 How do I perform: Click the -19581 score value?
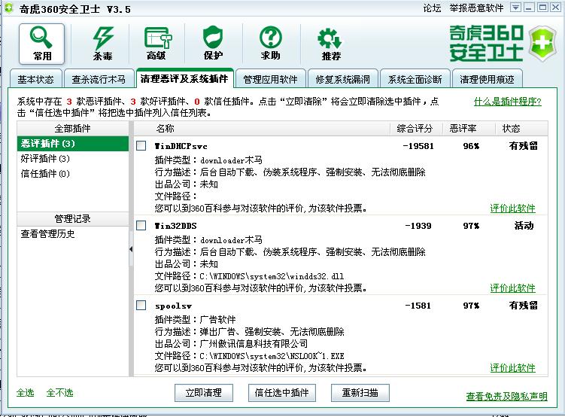[x=418, y=146]
